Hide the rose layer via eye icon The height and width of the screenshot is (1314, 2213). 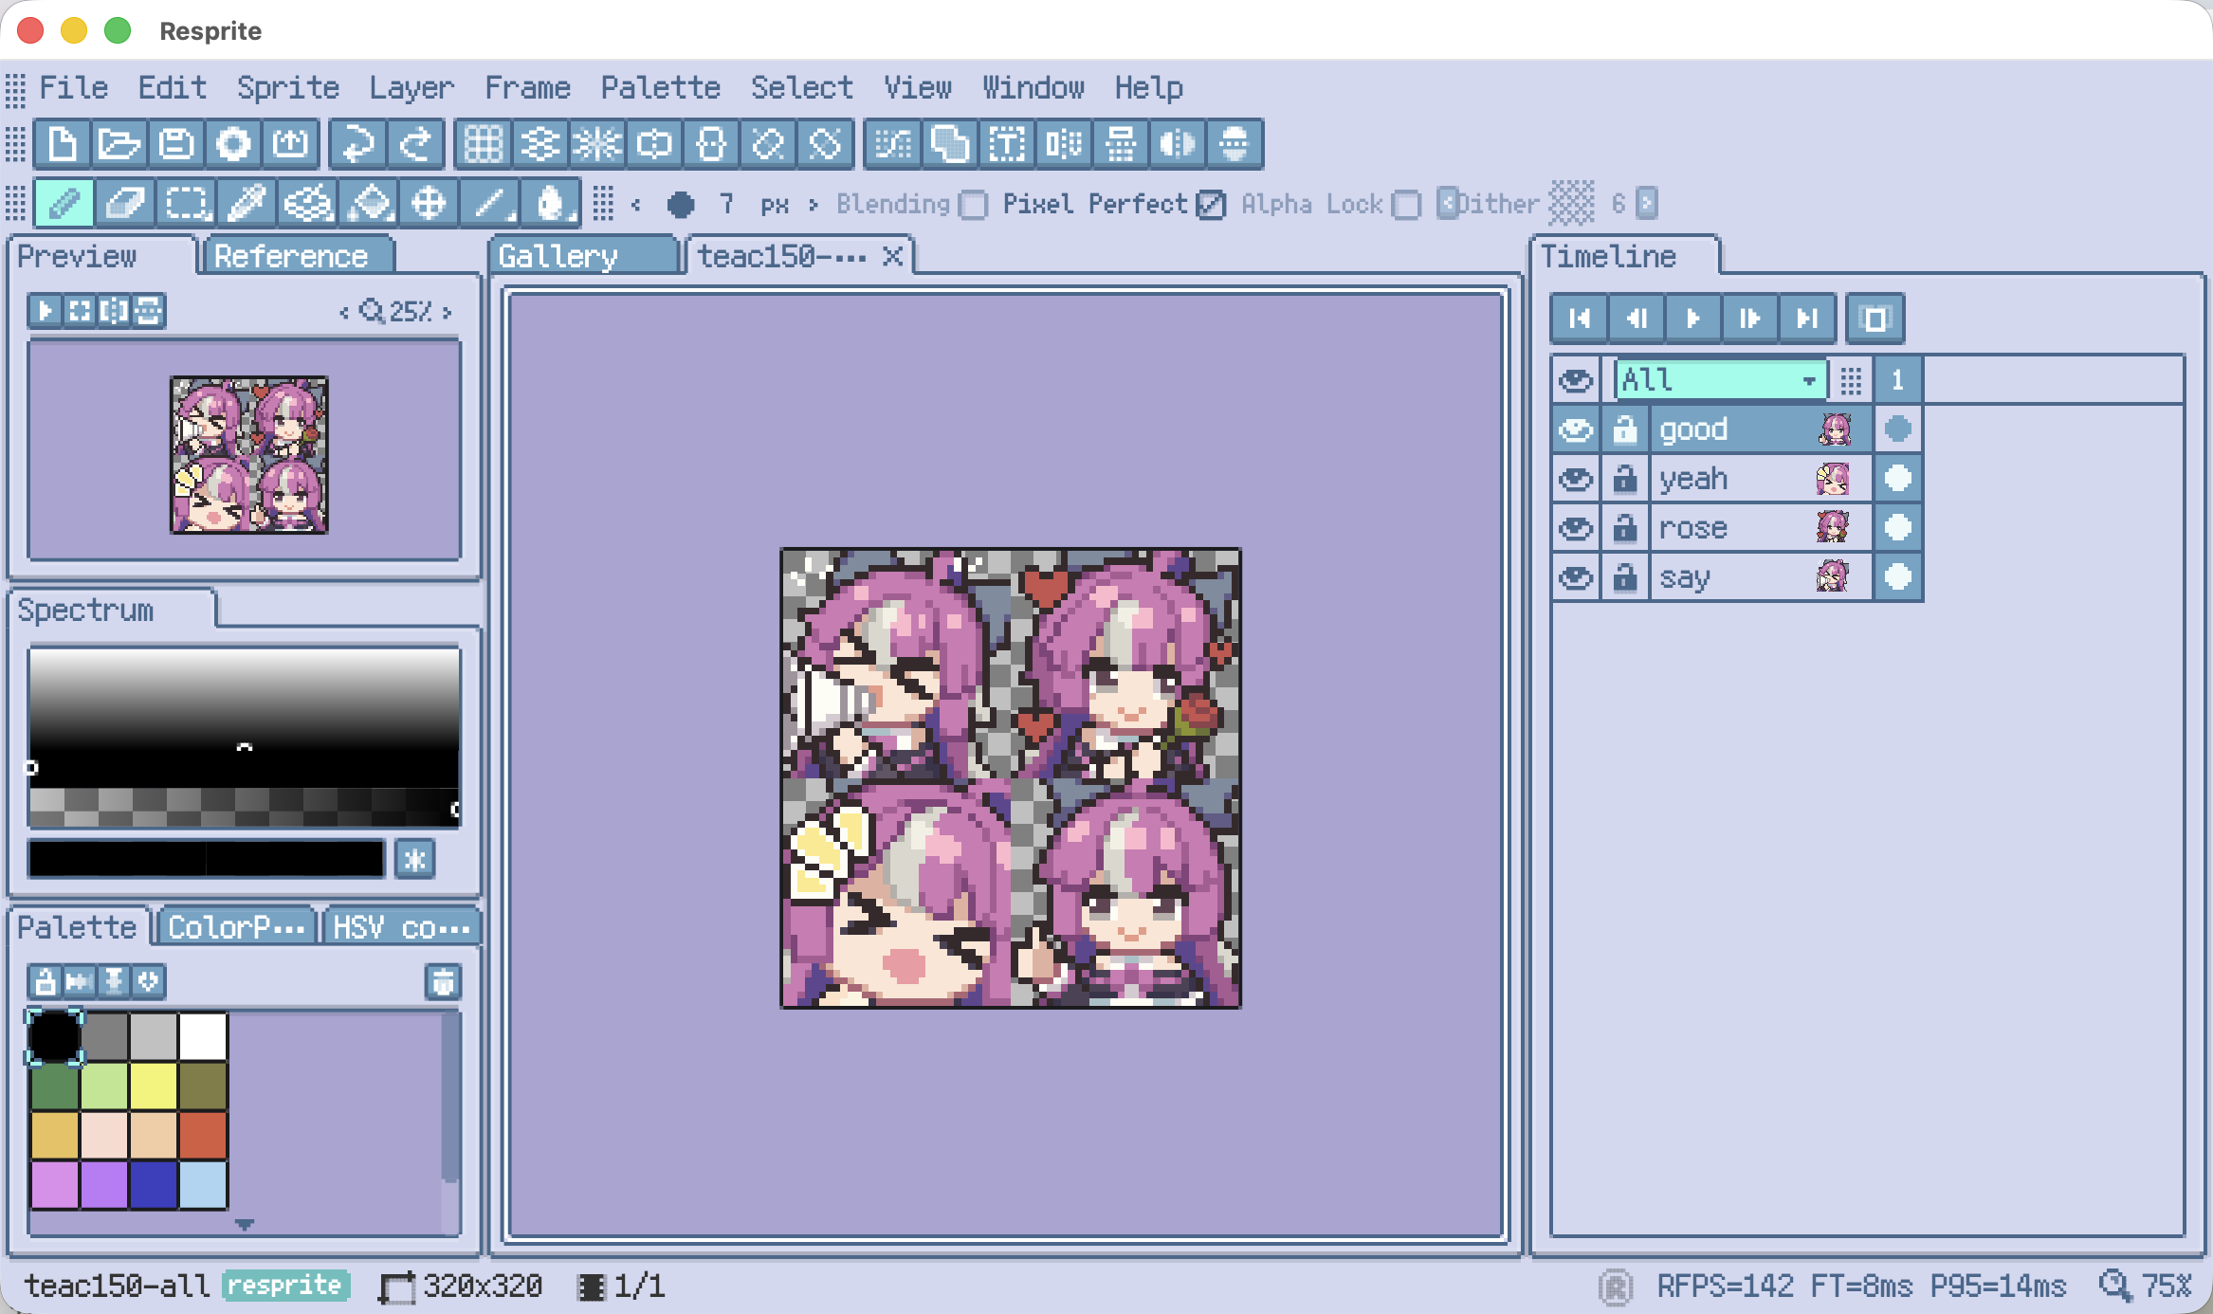click(1576, 528)
